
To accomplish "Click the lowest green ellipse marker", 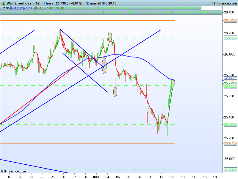I will point(115,92).
